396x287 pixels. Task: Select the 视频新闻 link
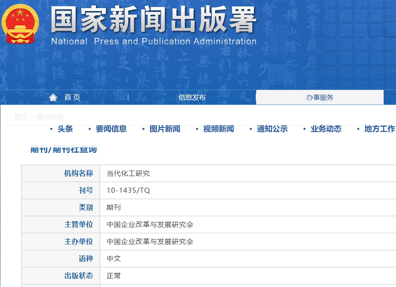218,129
